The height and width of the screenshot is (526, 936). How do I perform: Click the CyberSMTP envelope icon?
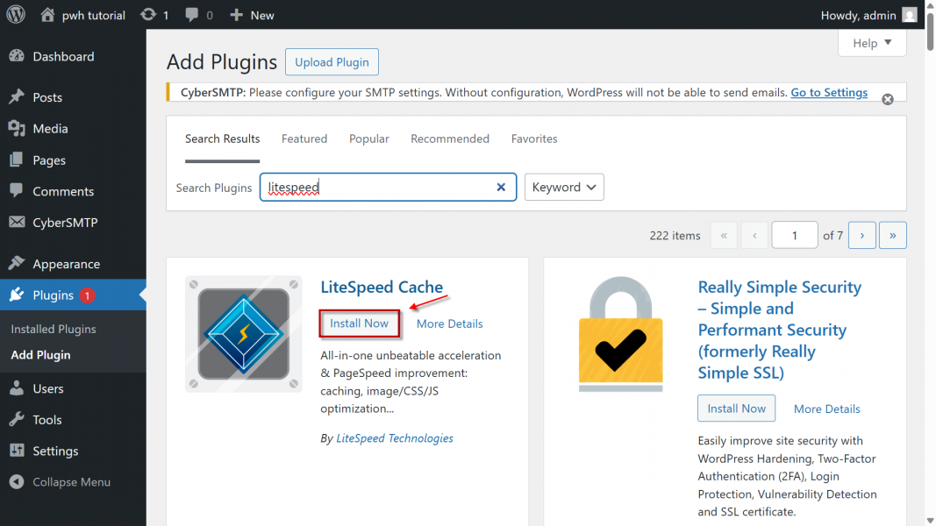click(x=17, y=222)
